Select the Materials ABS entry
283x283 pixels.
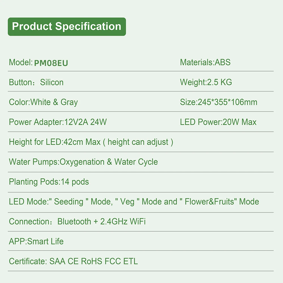[205, 62]
